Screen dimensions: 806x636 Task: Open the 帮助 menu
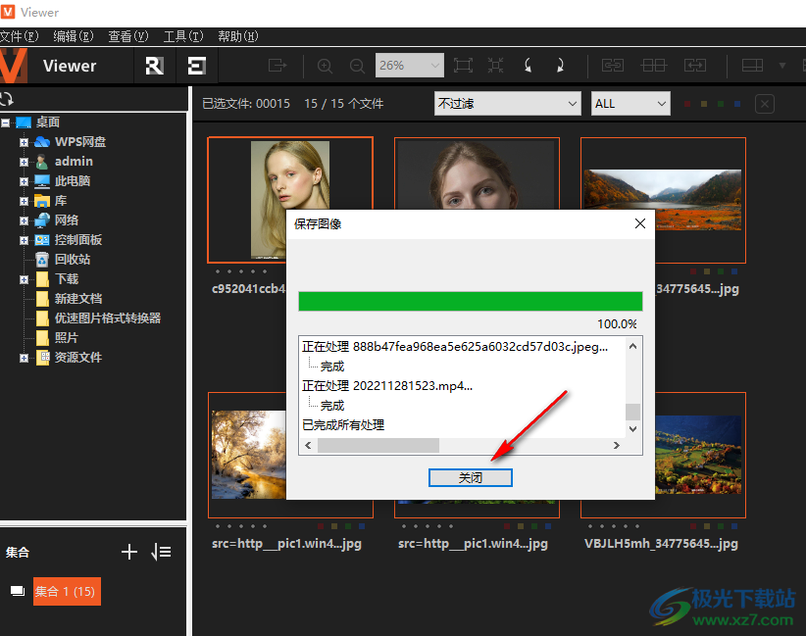pos(238,36)
